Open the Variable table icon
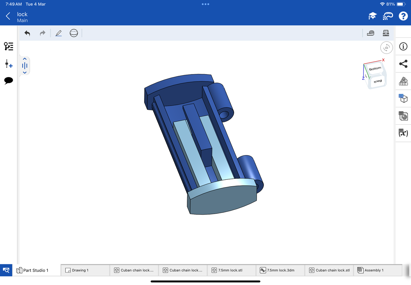The width and height of the screenshot is (411, 285). click(x=403, y=133)
